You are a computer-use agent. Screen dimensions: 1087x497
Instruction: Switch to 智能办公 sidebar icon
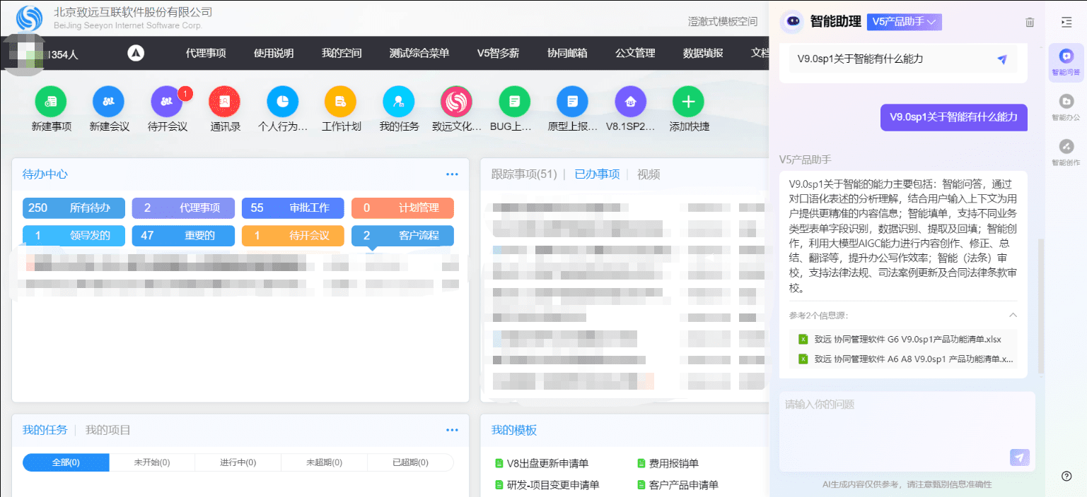[x=1066, y=106]
